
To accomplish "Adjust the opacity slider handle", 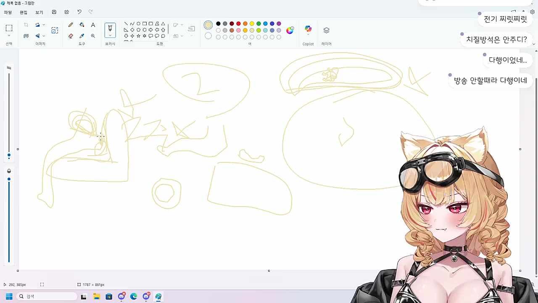I will coord(9,179).
